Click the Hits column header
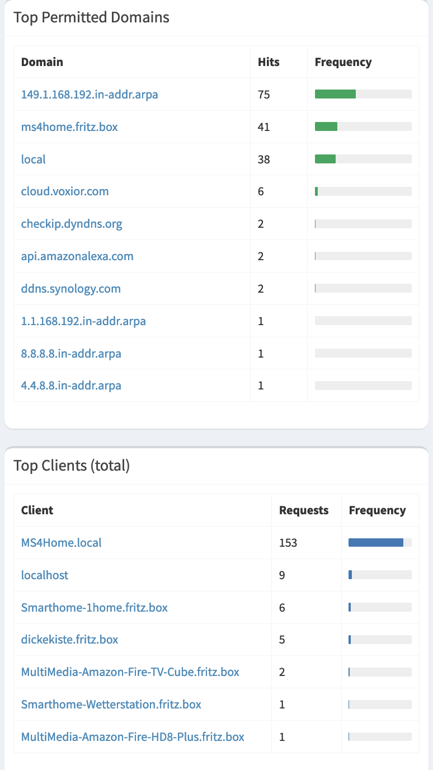 (x=269, y=62)
